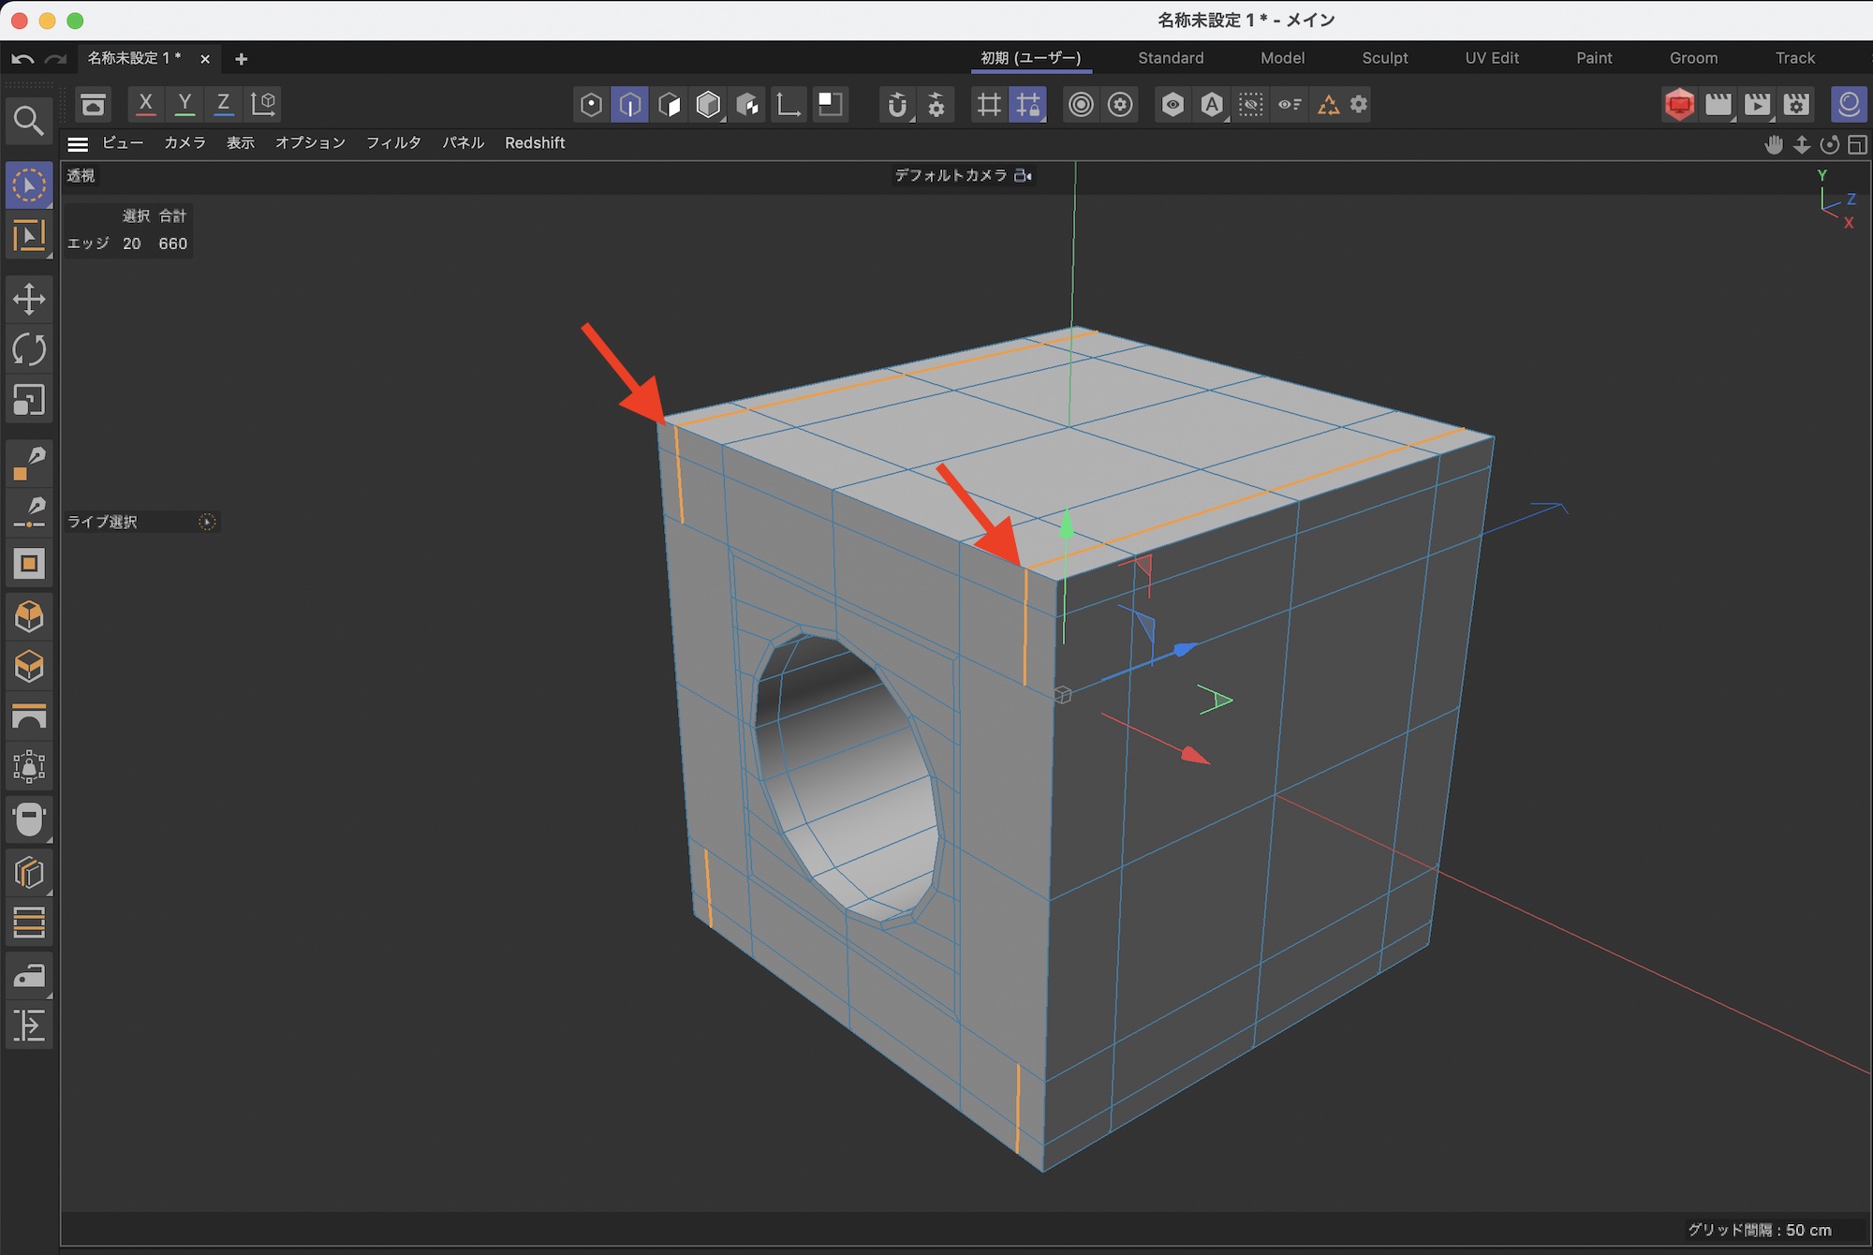Open the カメラ viewport menu
This screenshot has height=1255, width=1873.
point(184,143)
